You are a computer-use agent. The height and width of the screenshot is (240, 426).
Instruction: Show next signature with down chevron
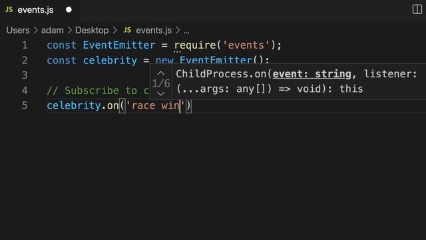click(161, 94)
